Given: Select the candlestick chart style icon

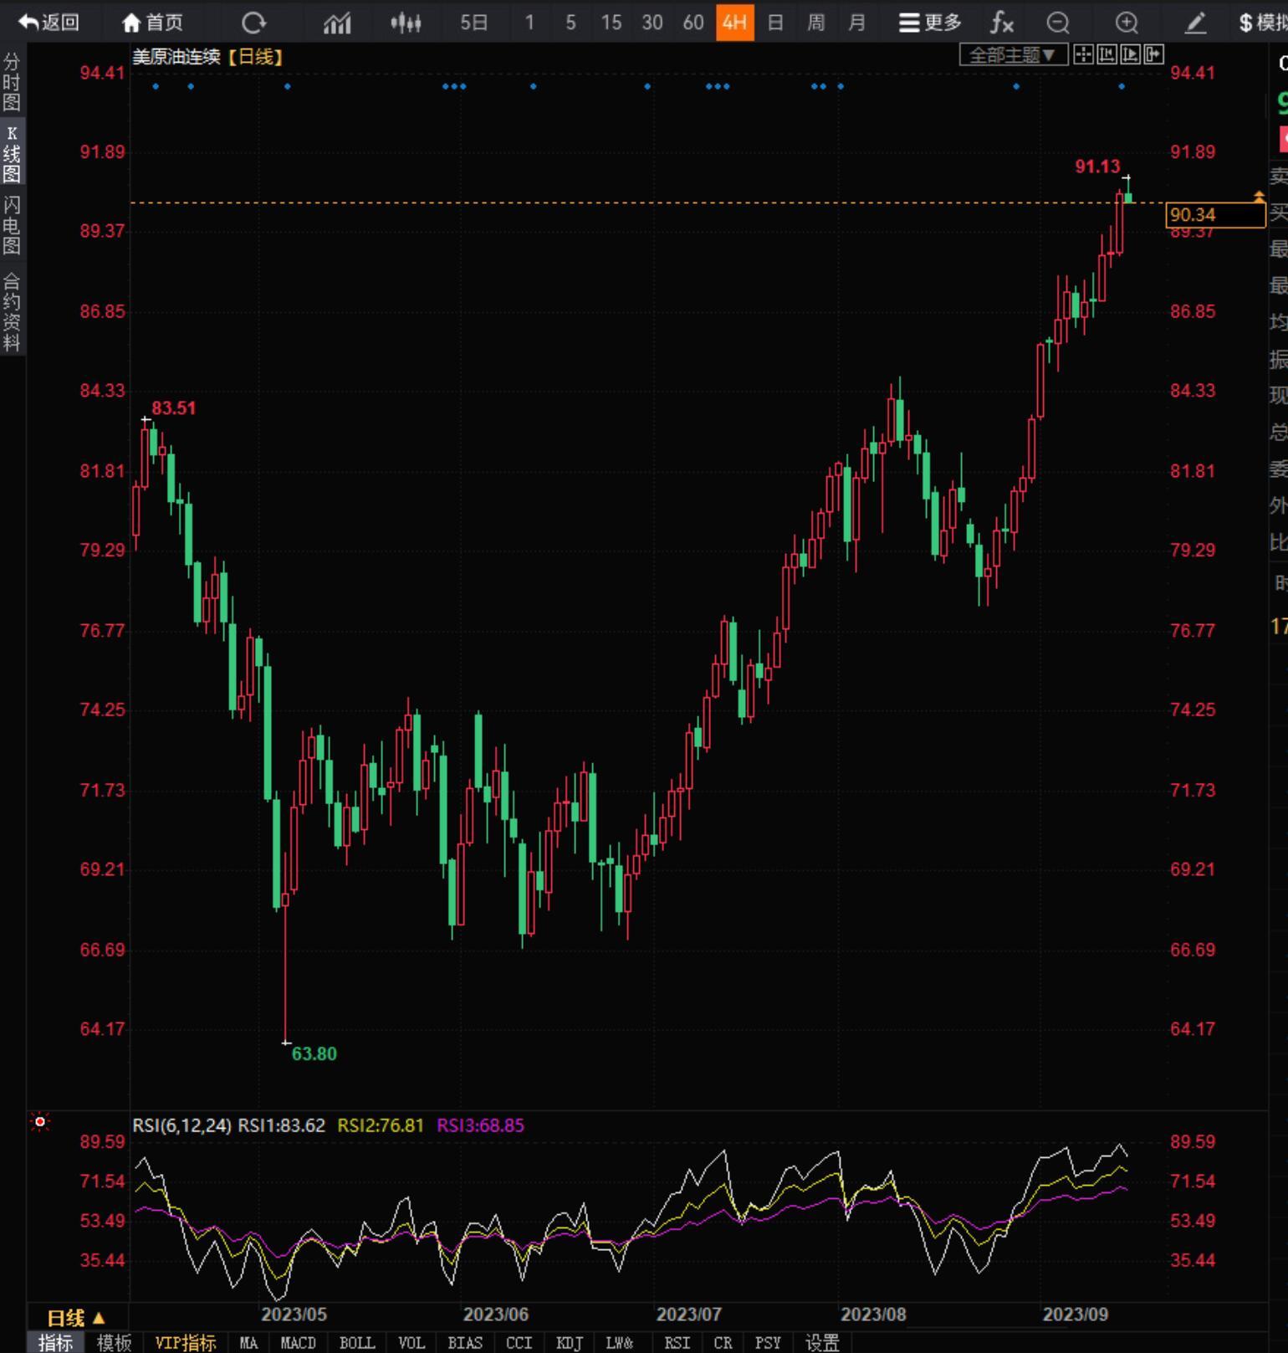Looking at the screenshot, I should 406,23.
